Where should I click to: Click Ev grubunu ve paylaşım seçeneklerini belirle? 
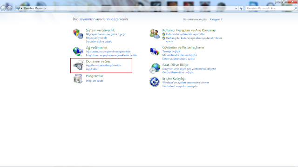click(x=111, y=55)
